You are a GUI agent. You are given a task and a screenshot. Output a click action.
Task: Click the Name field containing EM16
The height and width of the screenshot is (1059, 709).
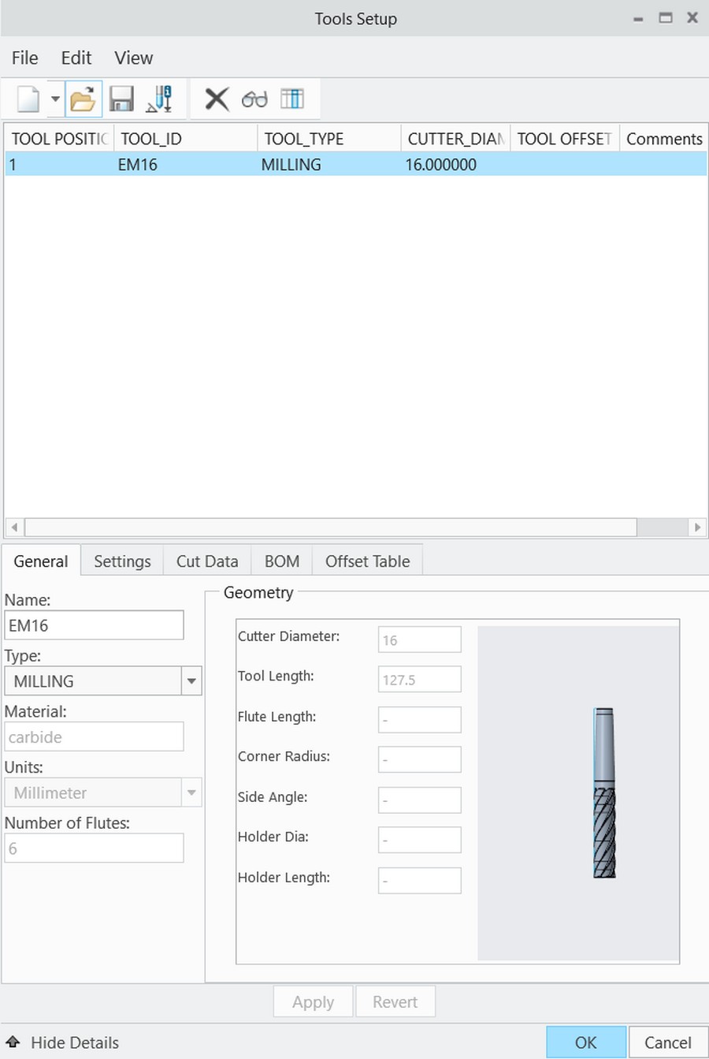point(94,625)
